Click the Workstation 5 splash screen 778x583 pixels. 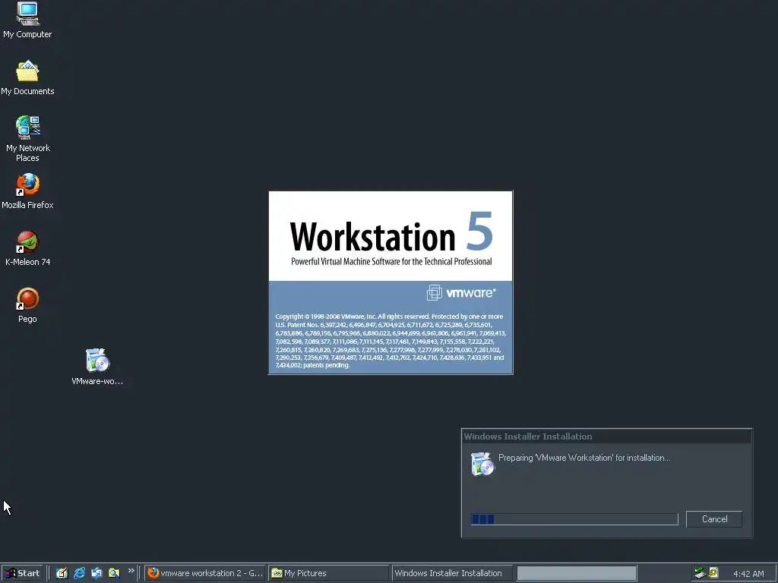[391, 282]
